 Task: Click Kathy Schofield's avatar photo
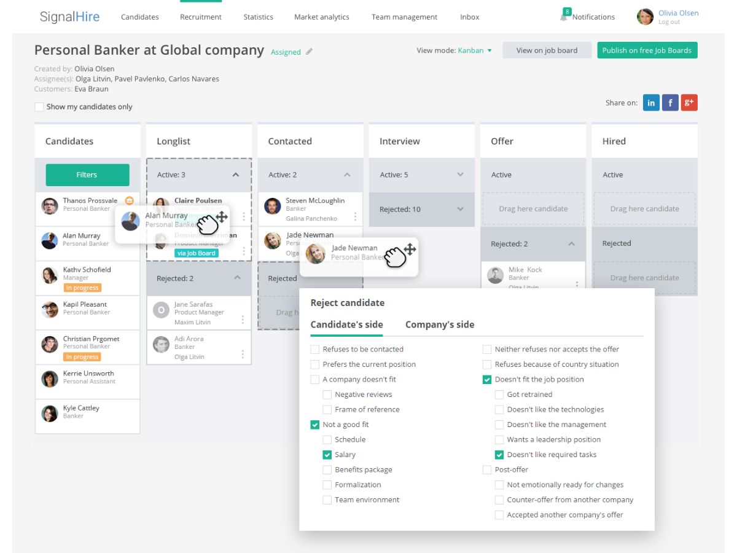click(x=50, y=275)
